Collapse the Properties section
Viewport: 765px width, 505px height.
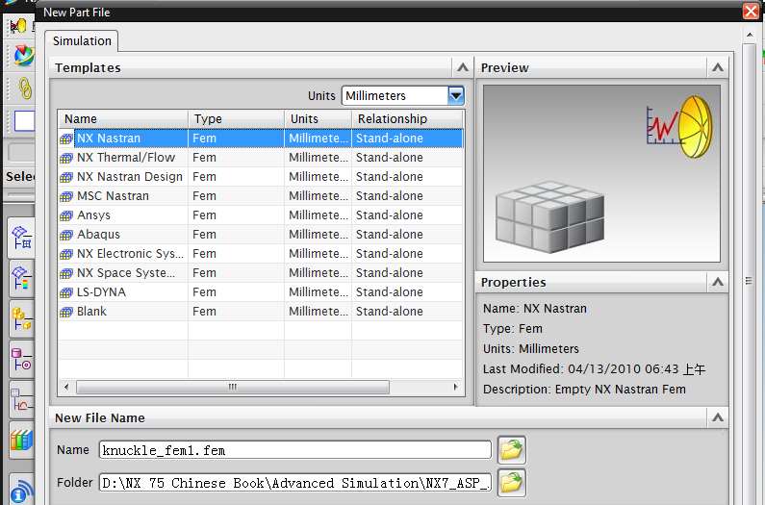(717, 282)
